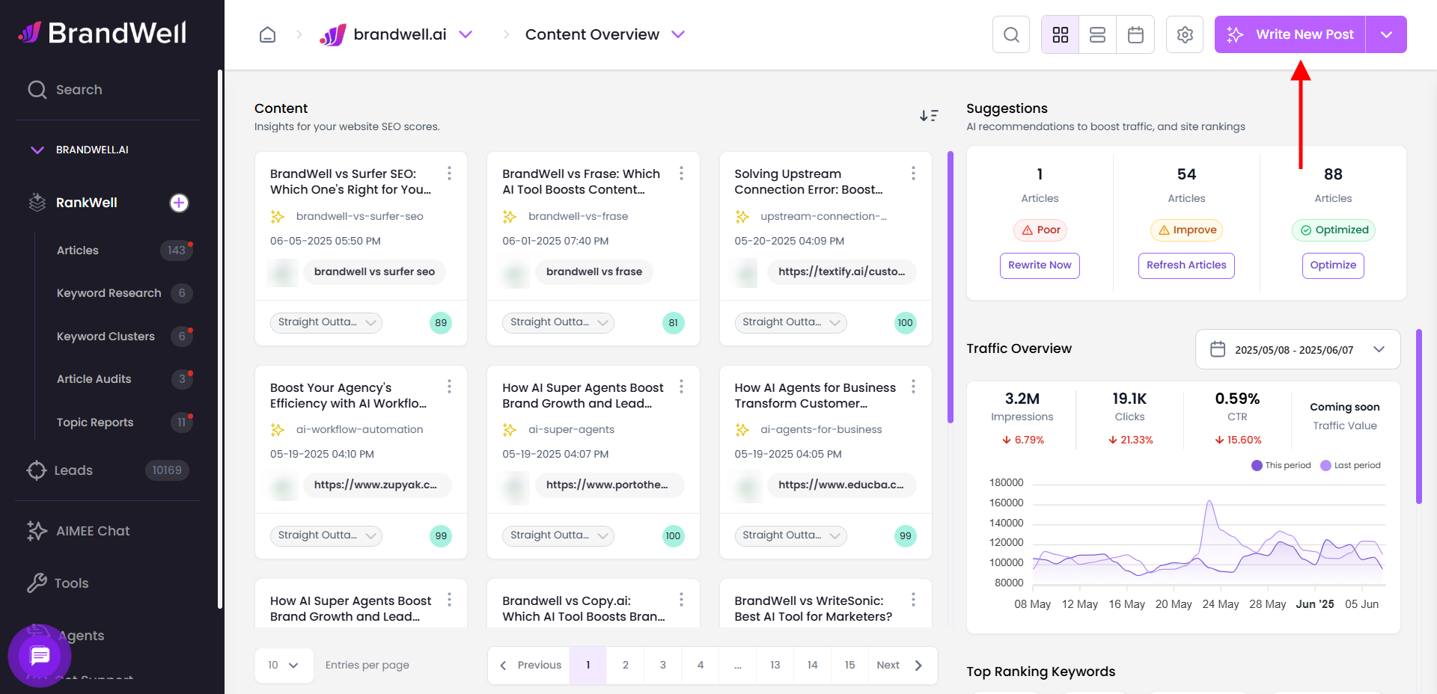Image resolution: width=1437 pixels, height=694 pixels.
Task: Open Tools in sidebar
Action: click(71, 583)
